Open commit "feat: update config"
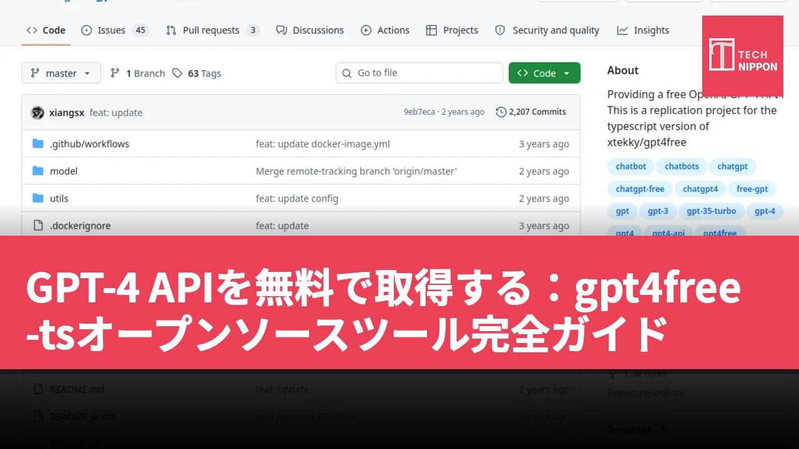The height and width of the screenshot is (449, 799). tap(297, 198)
